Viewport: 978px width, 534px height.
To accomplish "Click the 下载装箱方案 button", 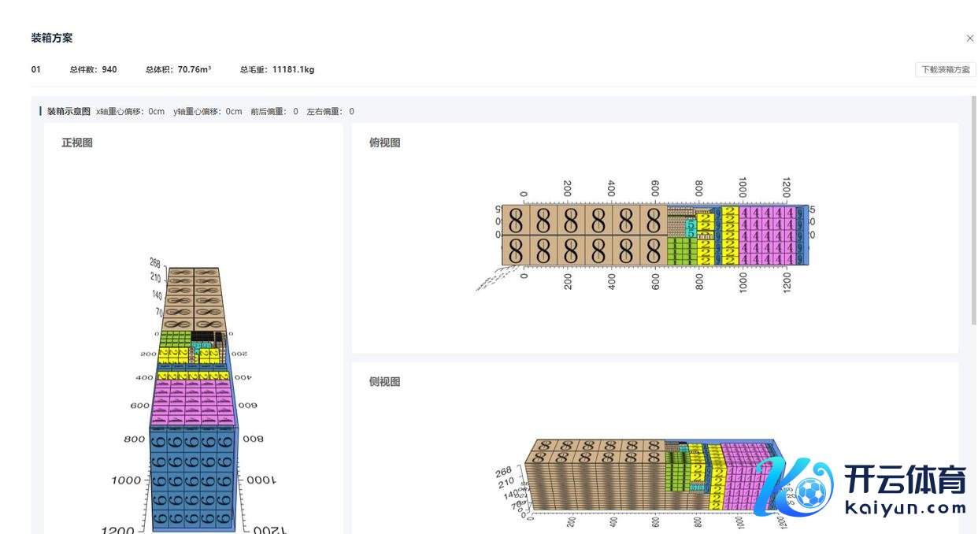I will 945,69.
